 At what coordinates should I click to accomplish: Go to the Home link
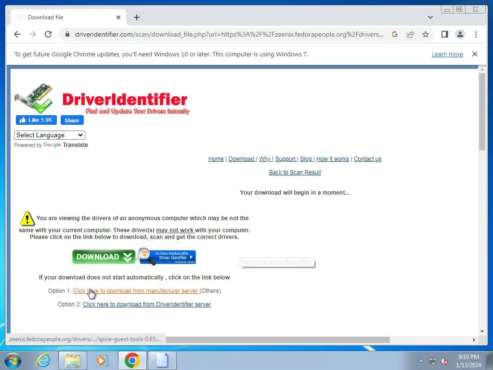coord(216,159)
